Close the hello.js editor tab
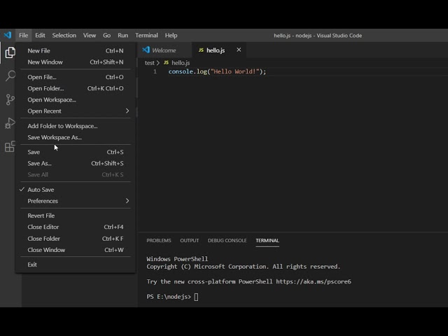The width and height of the screenshot is (448, 336). click(239, 50)
